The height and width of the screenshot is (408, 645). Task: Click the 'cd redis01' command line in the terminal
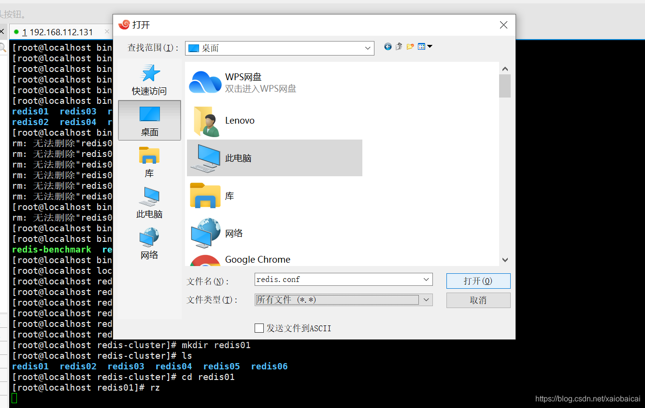click(x=123, y=377)
